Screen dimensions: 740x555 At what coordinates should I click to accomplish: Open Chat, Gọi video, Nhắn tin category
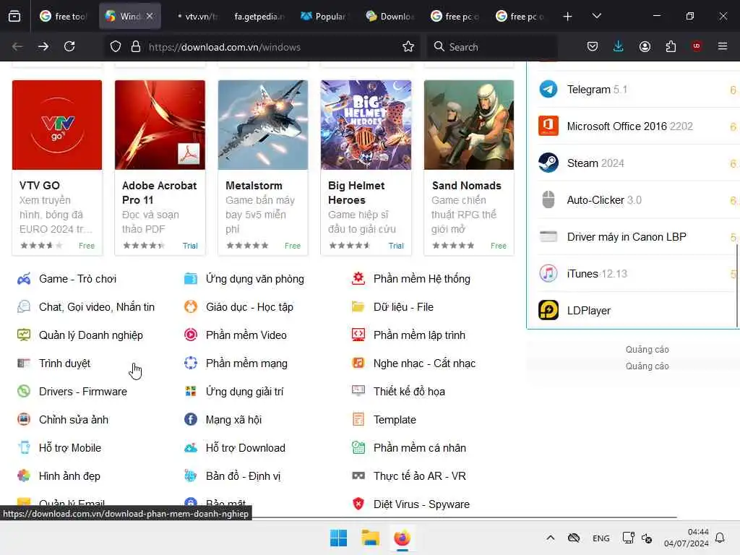tap(97, 307)
